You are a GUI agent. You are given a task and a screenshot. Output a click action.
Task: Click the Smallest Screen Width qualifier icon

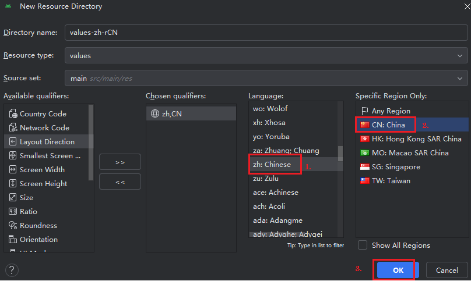[x=13, y=155]
